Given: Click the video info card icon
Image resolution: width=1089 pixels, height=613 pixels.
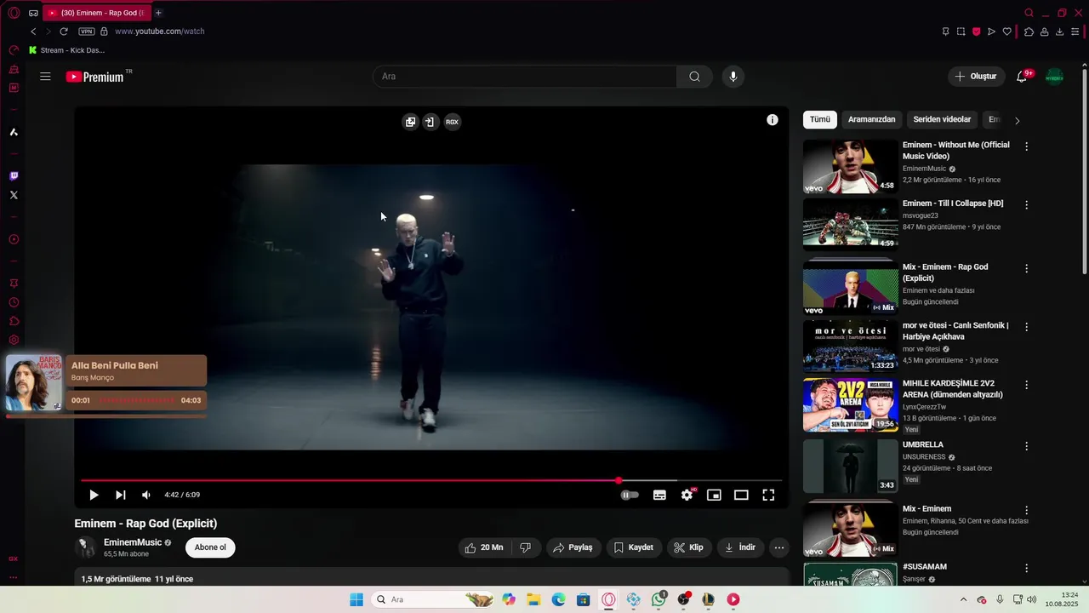Looking at the screenshot, I should (772, 120).
